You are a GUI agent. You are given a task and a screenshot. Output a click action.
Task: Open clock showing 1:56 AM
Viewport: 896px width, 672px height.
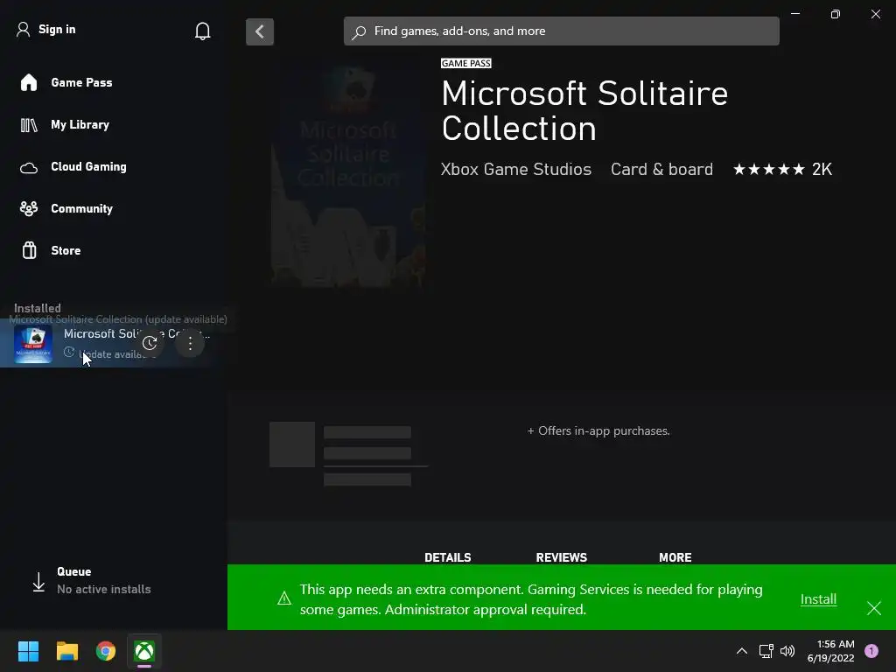coord(830,651)
